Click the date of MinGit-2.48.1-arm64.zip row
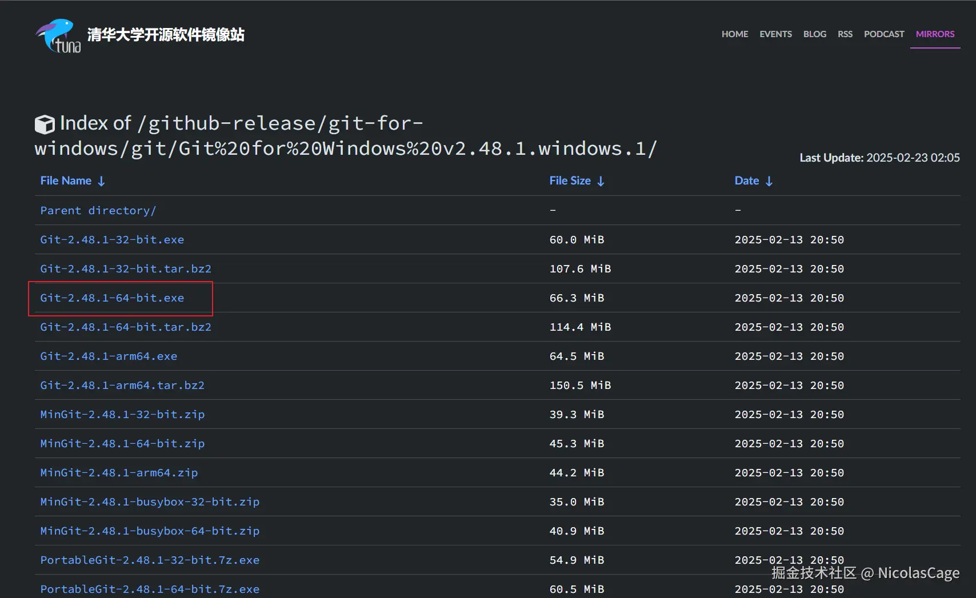 [x=789, y=473]
